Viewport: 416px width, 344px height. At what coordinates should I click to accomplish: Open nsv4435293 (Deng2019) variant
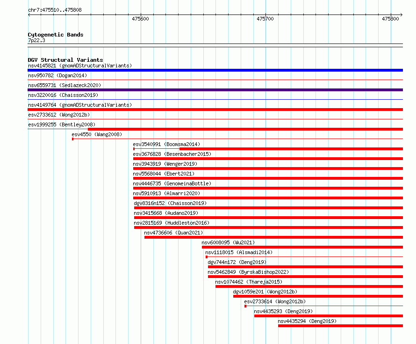283,311
